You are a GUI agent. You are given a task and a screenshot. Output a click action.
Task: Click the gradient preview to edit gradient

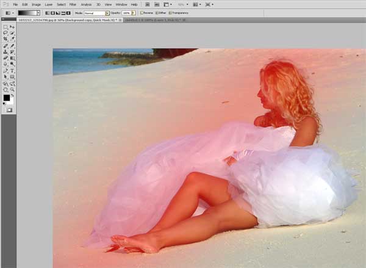coord(27,13)
